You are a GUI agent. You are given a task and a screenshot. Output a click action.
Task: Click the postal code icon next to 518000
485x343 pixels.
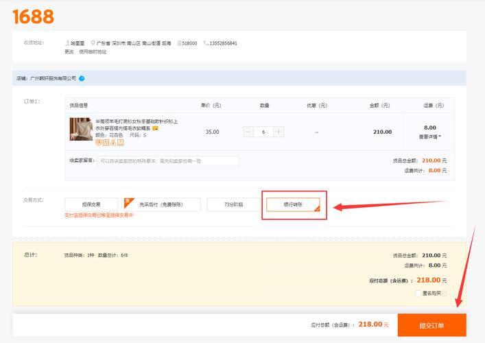(x=179, y=43)
